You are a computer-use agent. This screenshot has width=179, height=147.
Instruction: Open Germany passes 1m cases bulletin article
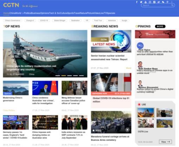(15, 135)
